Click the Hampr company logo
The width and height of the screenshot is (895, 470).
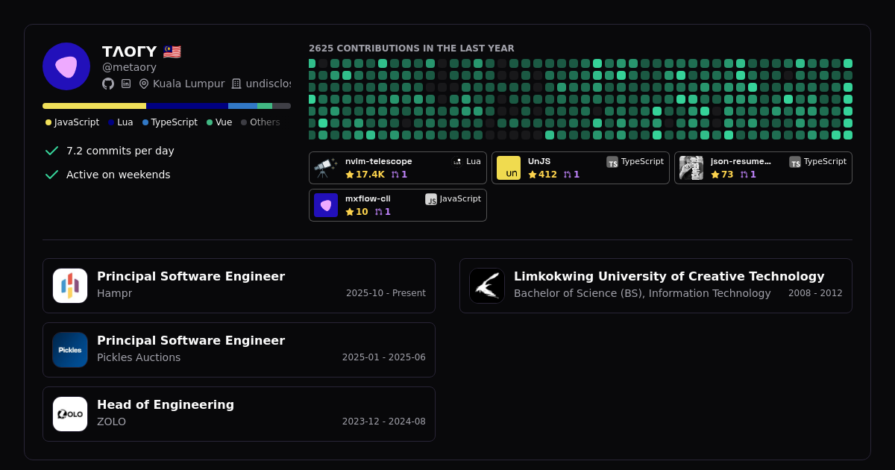tap(70, 286)
